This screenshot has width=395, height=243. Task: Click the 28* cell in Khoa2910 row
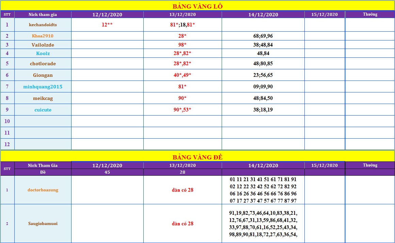tap(183, 36)
